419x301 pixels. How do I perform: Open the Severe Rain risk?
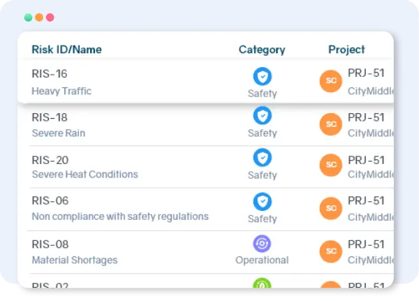[x=59, y=133]
